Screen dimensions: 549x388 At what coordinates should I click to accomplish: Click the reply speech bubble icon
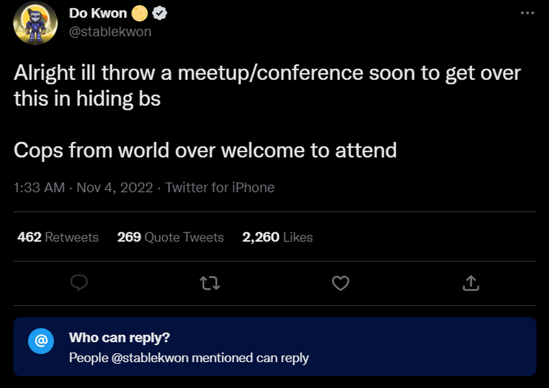tap(79, 283)
